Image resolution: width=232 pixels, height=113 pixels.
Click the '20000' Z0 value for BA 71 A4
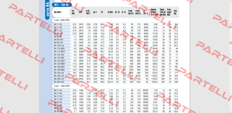146,90
